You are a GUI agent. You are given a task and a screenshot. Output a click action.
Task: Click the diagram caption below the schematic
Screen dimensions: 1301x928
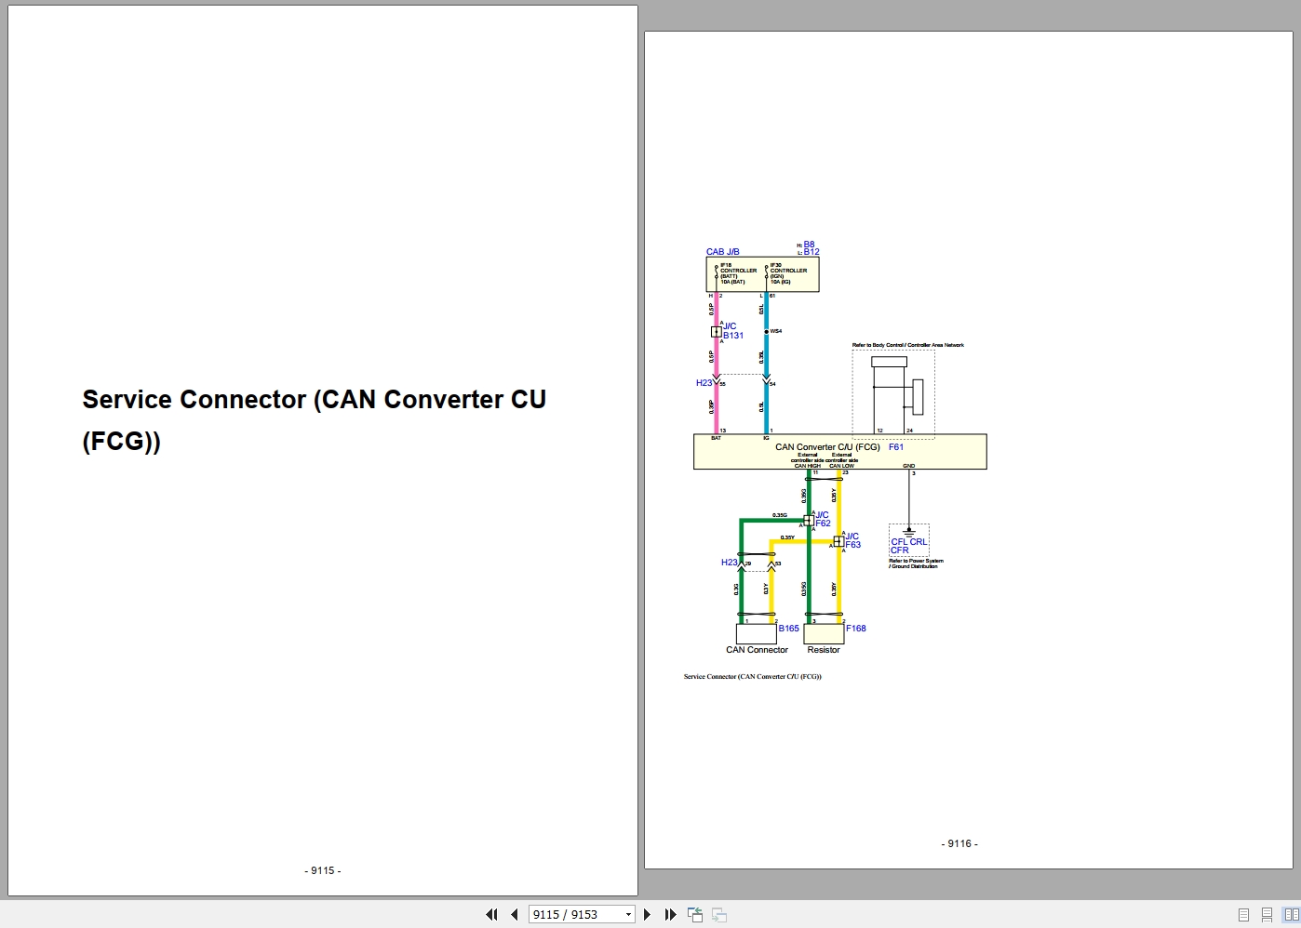(x=753, y=677)
